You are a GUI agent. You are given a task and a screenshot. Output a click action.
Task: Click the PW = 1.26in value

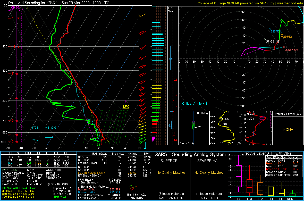10,170
